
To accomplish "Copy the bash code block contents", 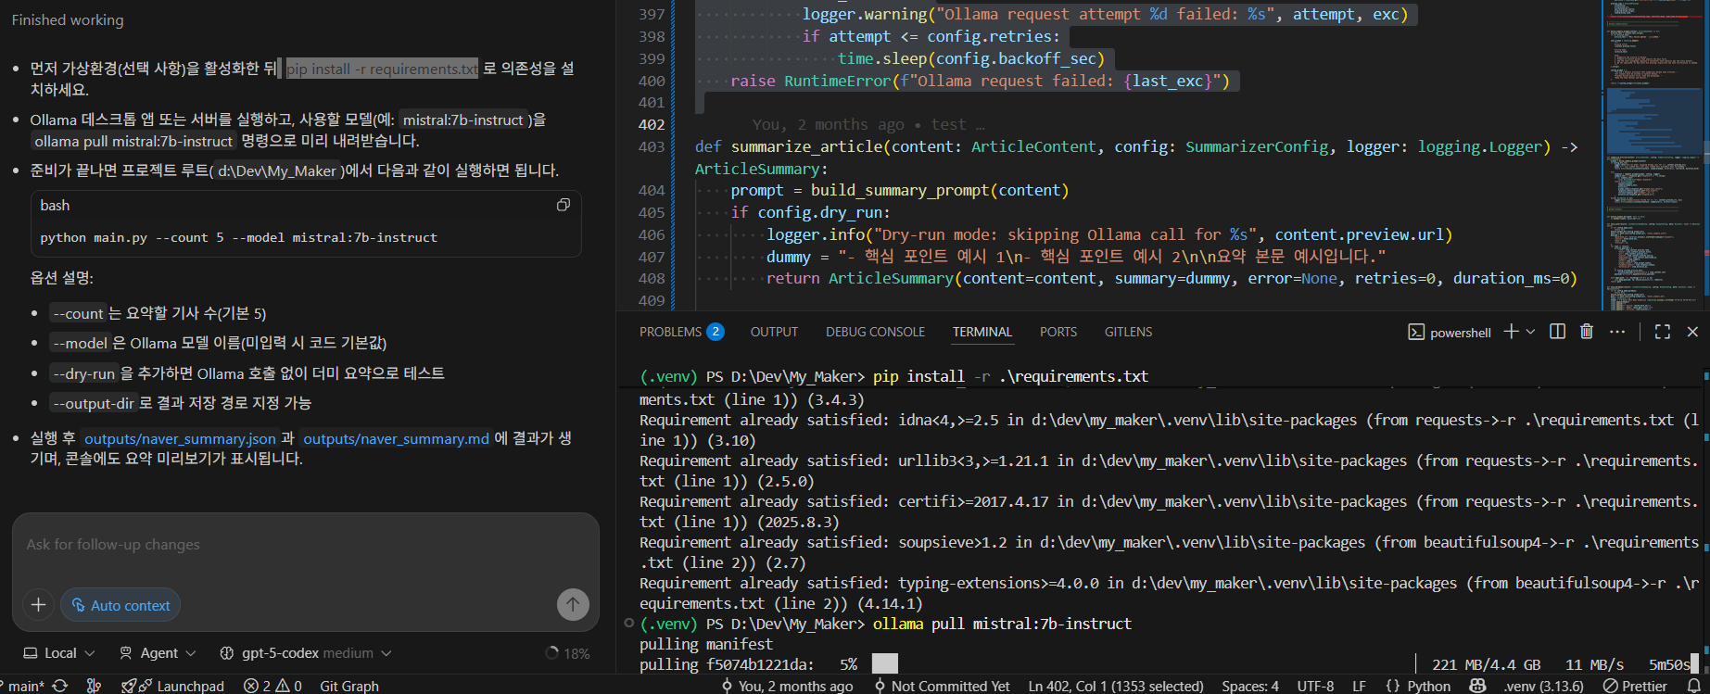I will coord(563,205).
